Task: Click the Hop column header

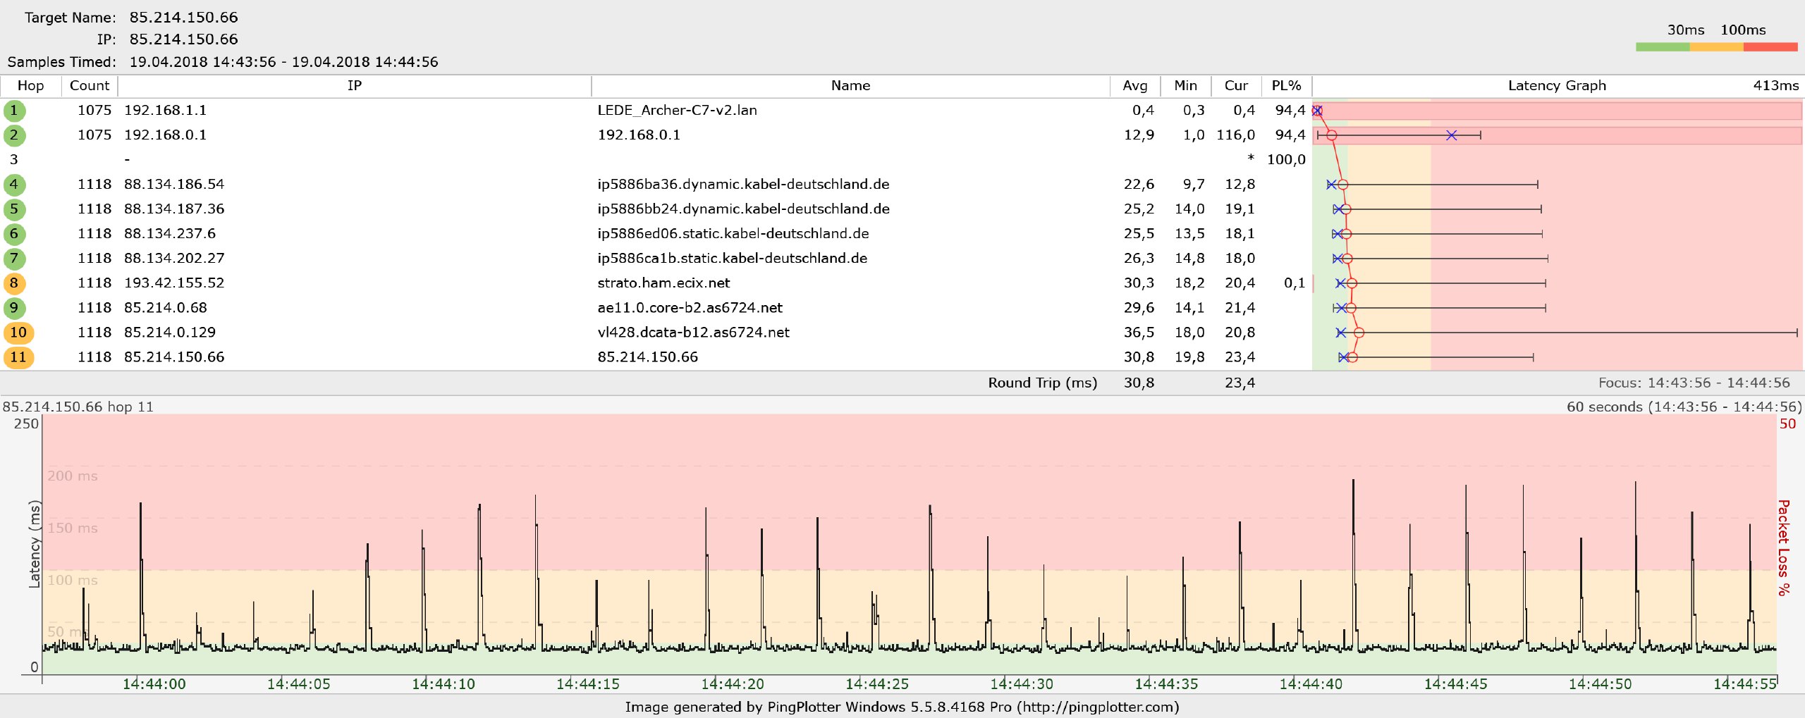Action: tap(30, 85)
